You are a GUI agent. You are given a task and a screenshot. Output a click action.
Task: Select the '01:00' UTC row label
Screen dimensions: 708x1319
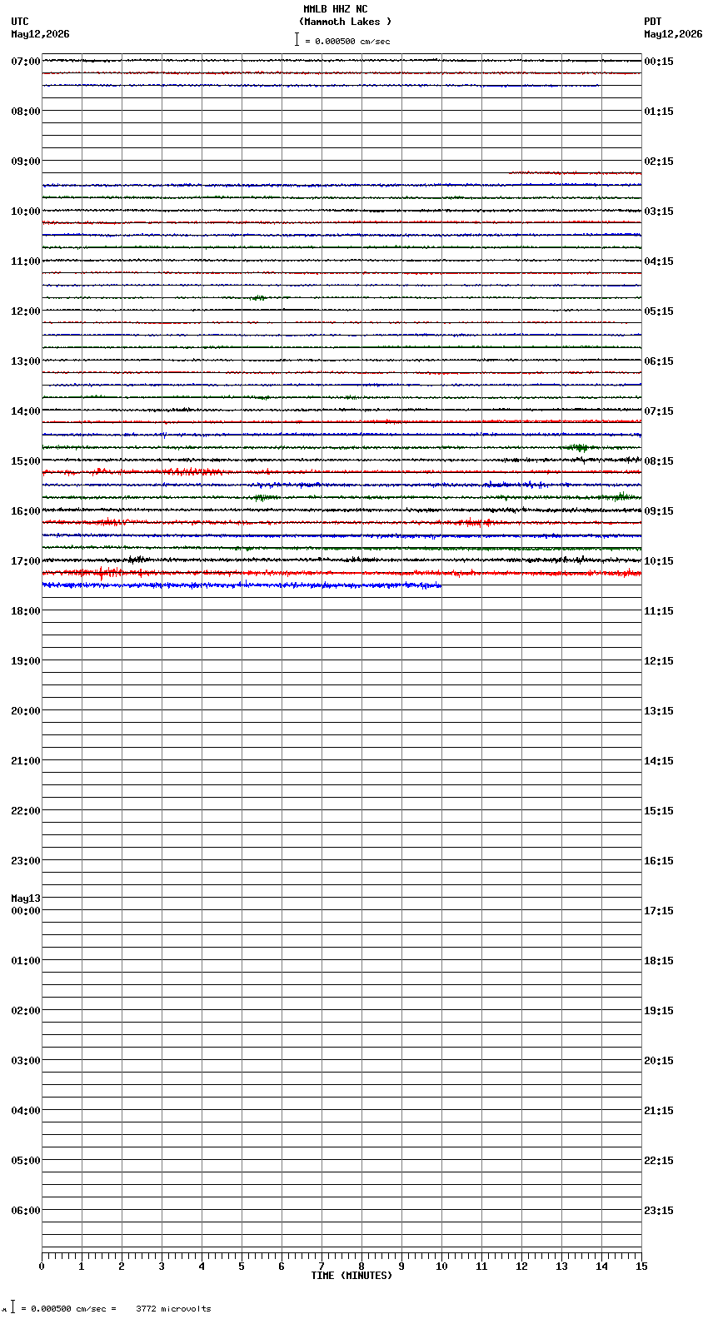26,961
